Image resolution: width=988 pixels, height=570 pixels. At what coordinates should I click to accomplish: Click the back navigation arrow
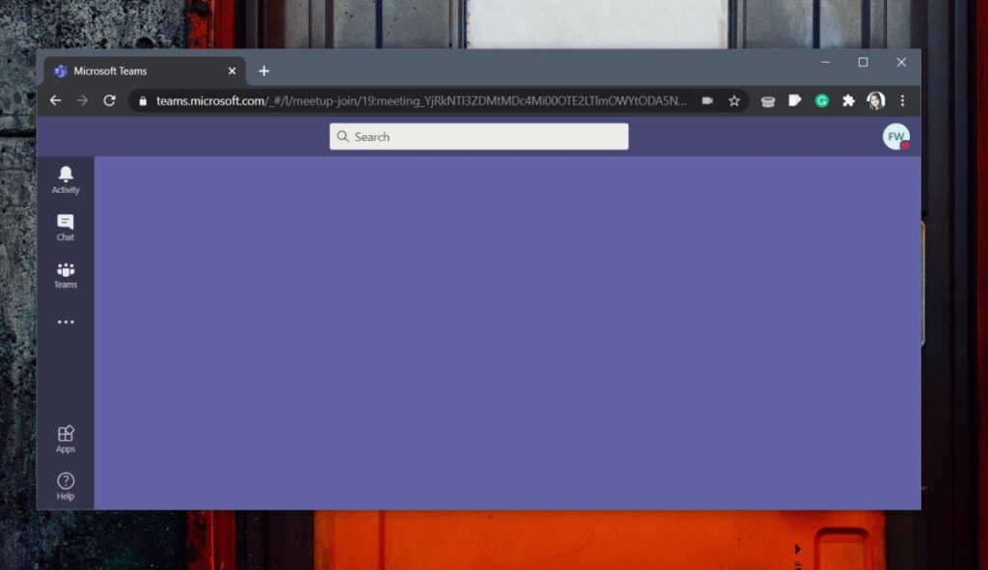[x=55, y=100]
